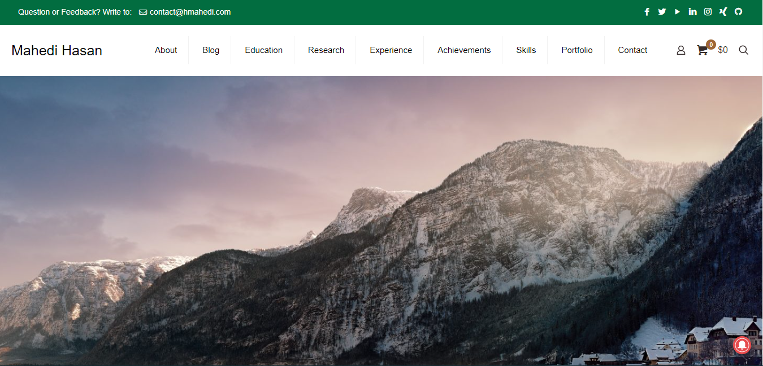Screen dimensions: 763x366
Task: Open the Facebook social icon
Action: tap(647, 11)
